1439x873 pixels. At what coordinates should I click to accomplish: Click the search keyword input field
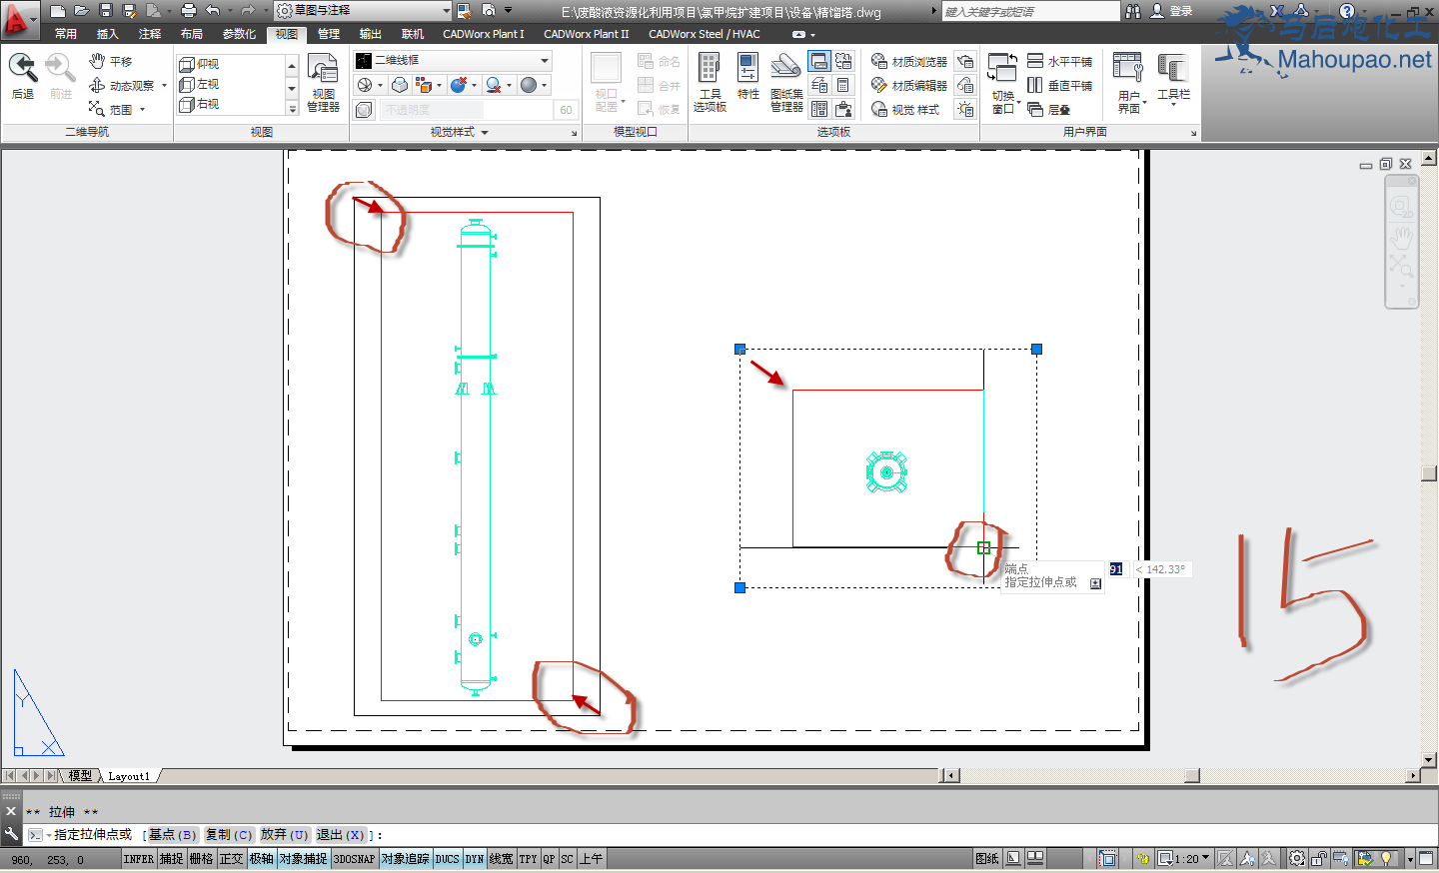1030,11
